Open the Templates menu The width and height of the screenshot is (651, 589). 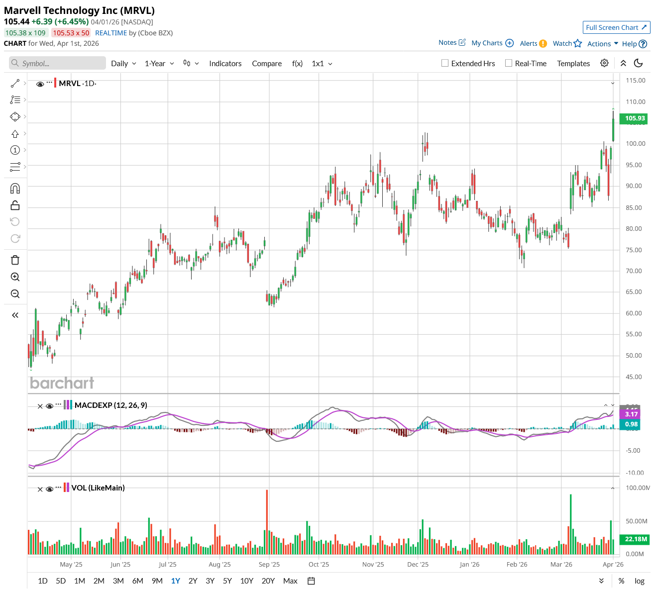[573, 63]
